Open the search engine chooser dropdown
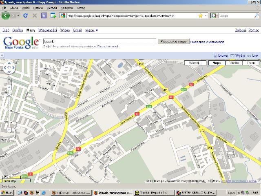The width and height of the screenshot is (261, 196). [214, 16]
